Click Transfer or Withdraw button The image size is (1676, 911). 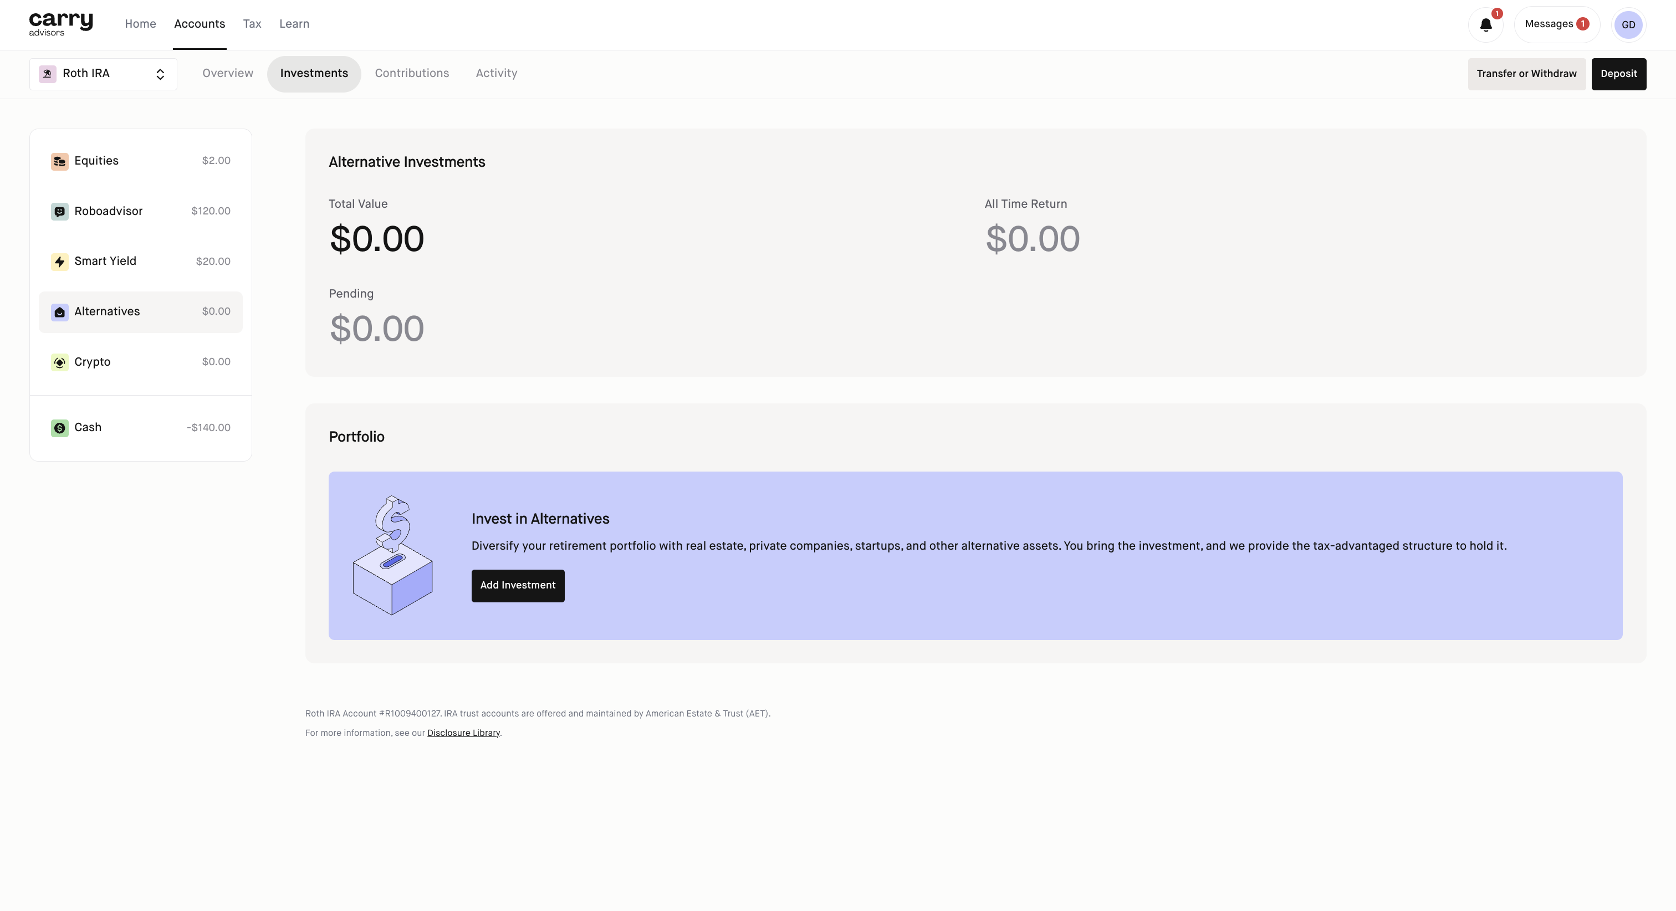tap(1526, 74)
